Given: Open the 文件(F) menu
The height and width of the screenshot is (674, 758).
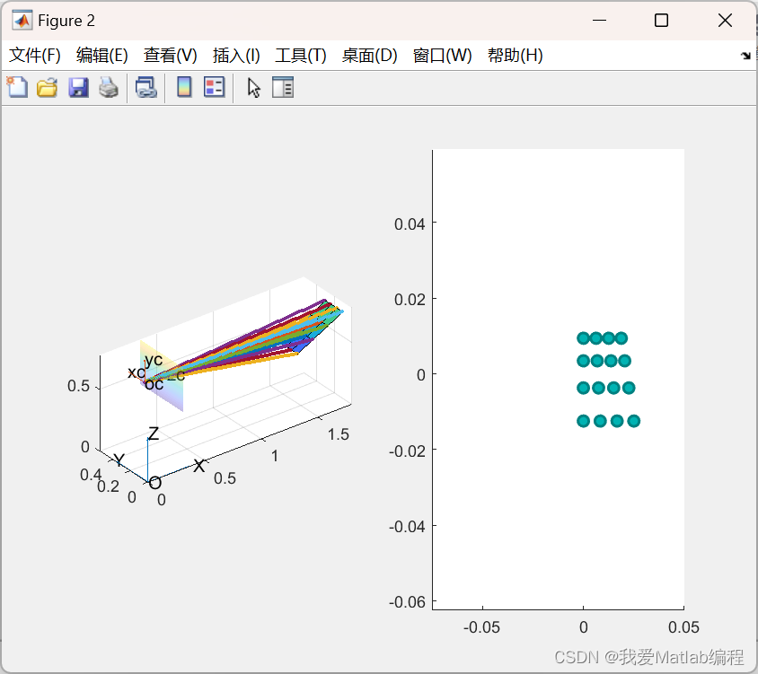Looking at the screenshot, I should (x=35, y=55).
